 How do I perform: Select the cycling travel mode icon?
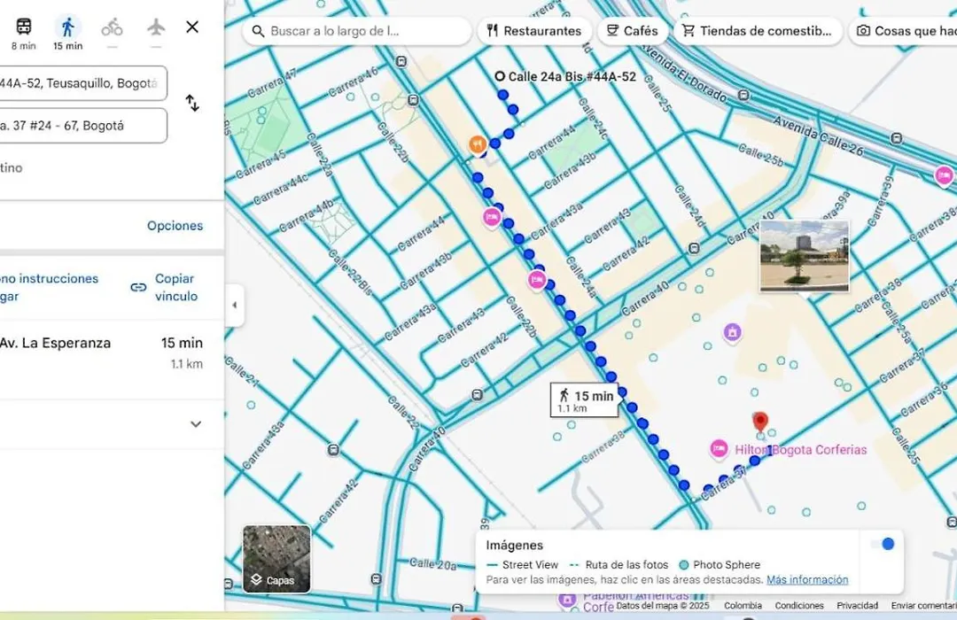pos(112,27)
